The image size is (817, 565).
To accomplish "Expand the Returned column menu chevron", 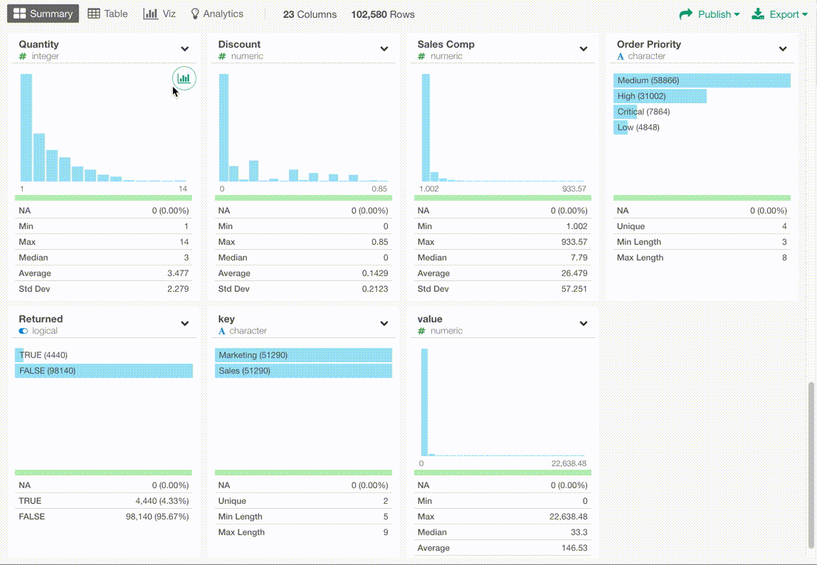I will 185,324.
